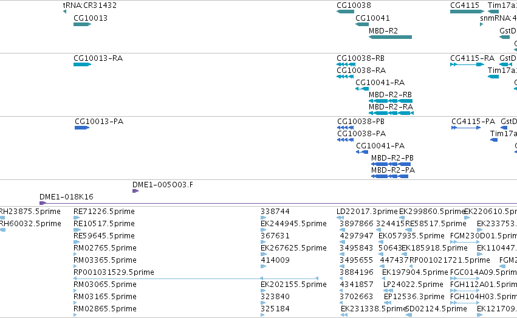The width and height of the screenshot is (517, 318).
Task: Click the RM02865.5prime EST label
Action: (x=105, y=309)
